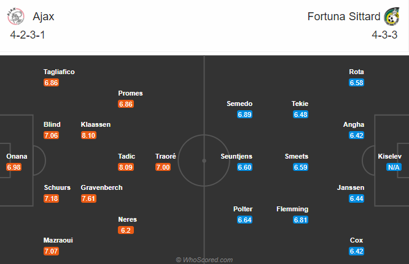Select player Tagliafico in the Ajax lineup
Image resolution: width=409 pixels, height=264 pixels.
click(x=59, y=72)
